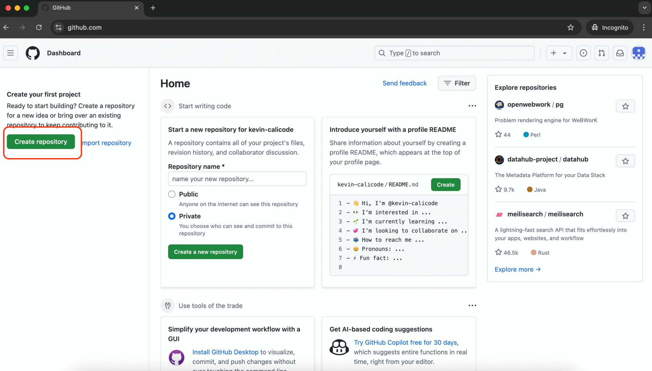Open the Send feedback link

click(x=404, y=83)
